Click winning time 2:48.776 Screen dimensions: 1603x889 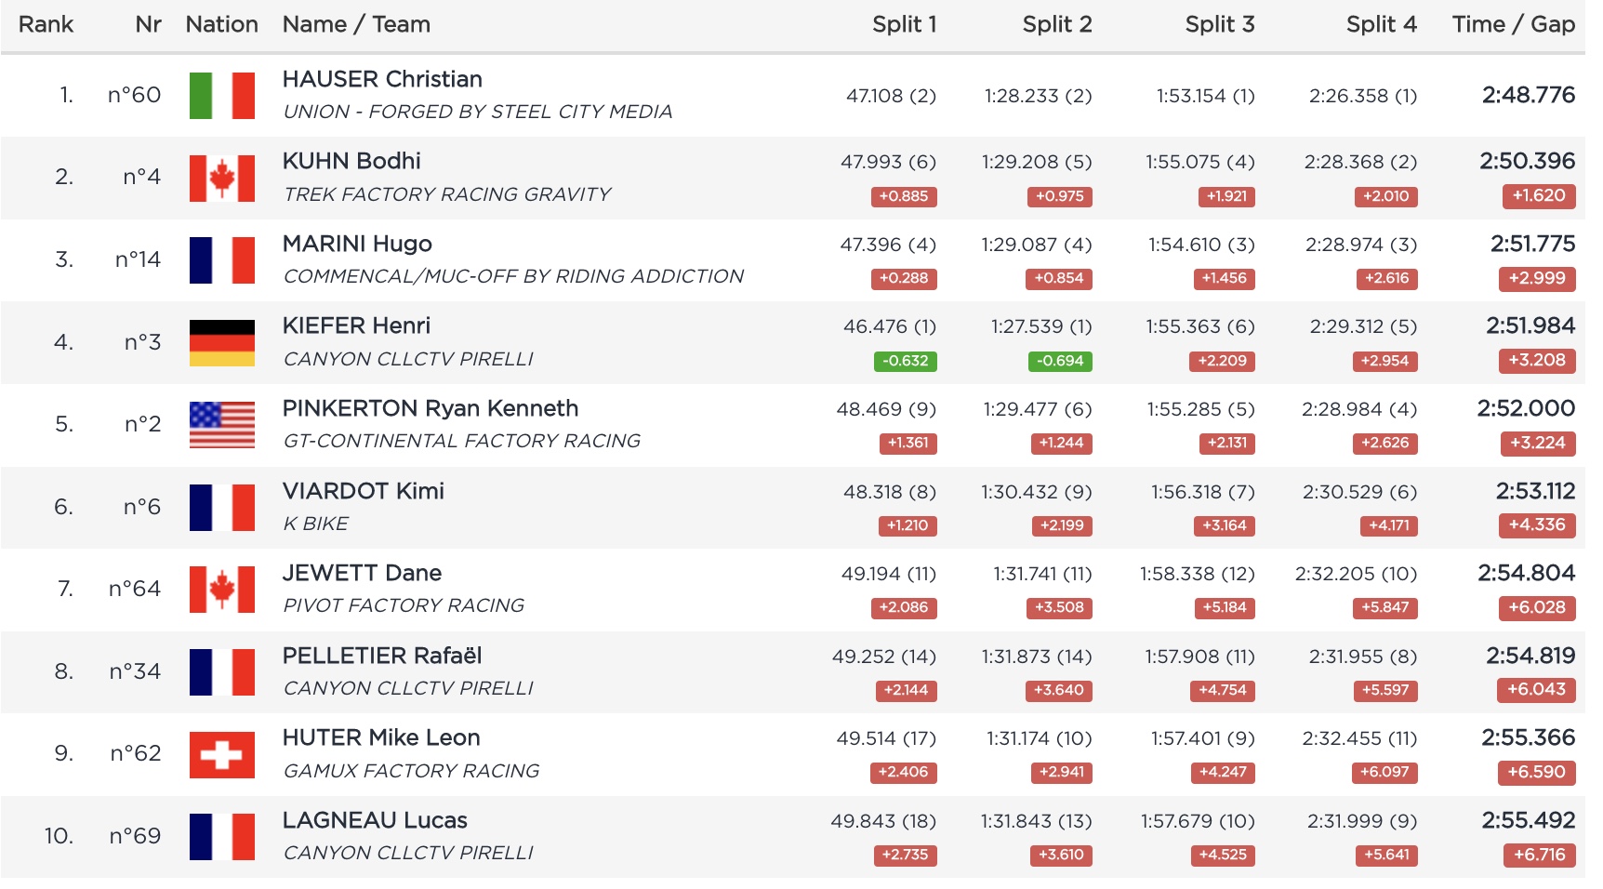pyautogui.click(x=1528, y=95)
